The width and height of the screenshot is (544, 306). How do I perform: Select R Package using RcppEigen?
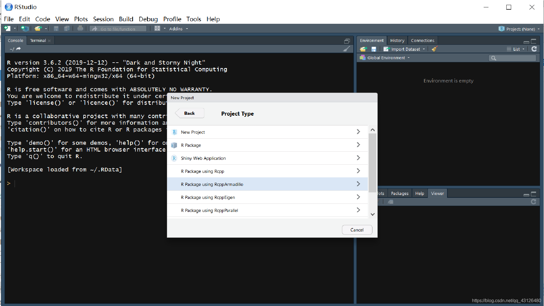point(267,197)
